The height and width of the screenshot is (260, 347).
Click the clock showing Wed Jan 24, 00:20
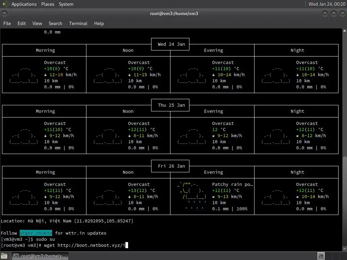click(327, 4)
